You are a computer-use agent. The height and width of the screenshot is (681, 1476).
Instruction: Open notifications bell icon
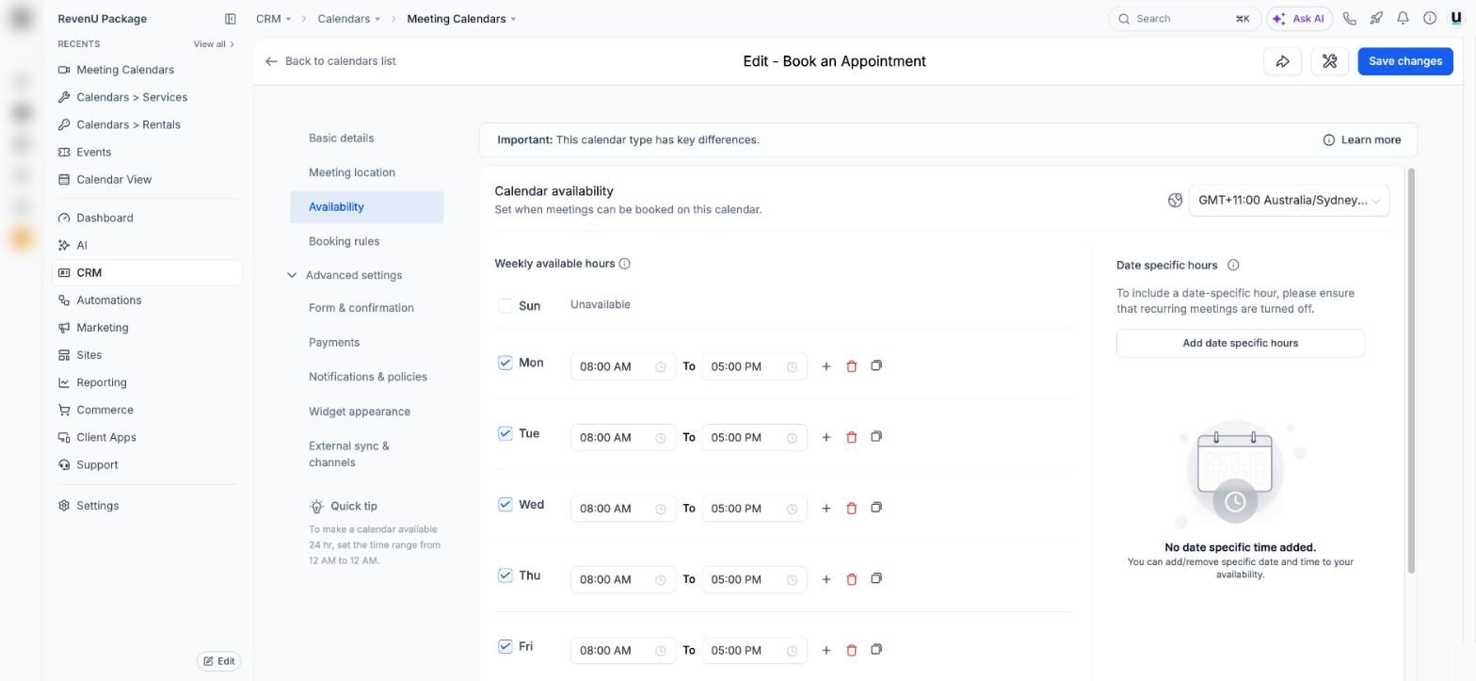pyautogui.click(x=1403, y=19)
